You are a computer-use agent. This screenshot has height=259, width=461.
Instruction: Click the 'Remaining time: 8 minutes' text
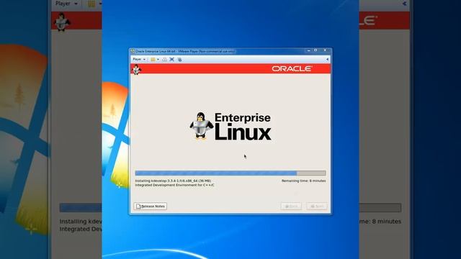click(x=303, y=181)
